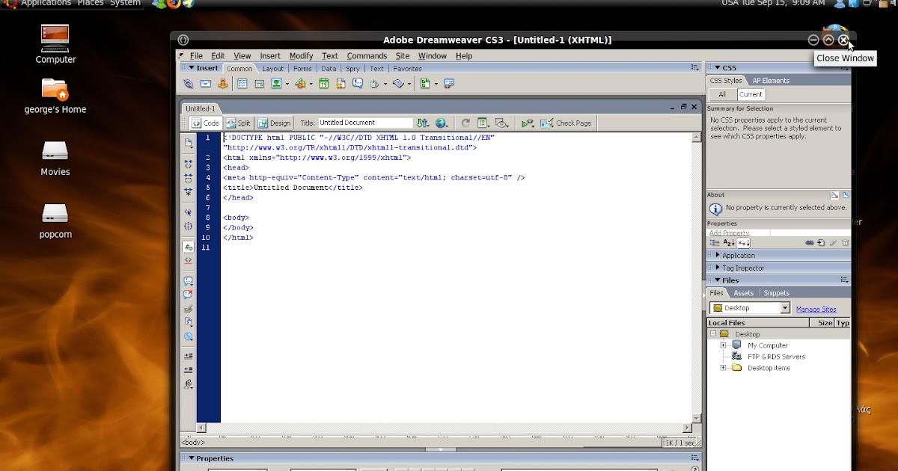The height and width of the screenshot is (471, 898).
Task: Click the Hyperlink icon in Insert bar
Action: [x=189, y=84]
